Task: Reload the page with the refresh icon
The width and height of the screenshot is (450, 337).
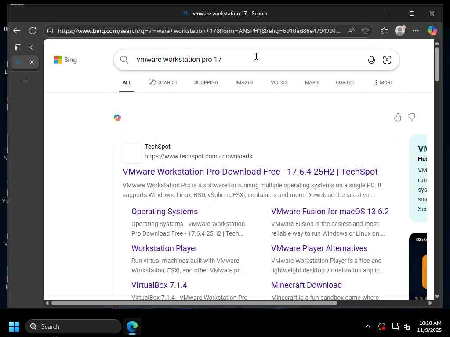Action: (x=33, y=31)
